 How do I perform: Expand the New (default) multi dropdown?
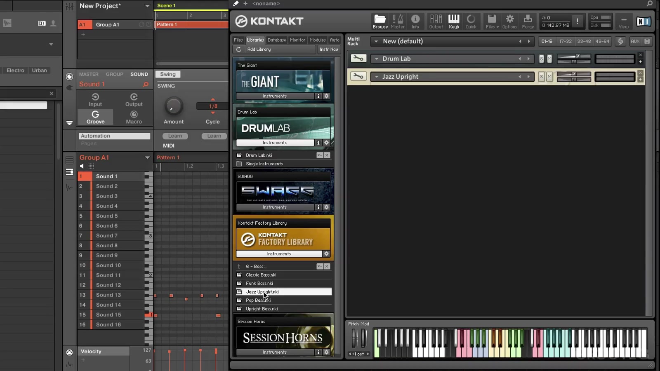376,41
